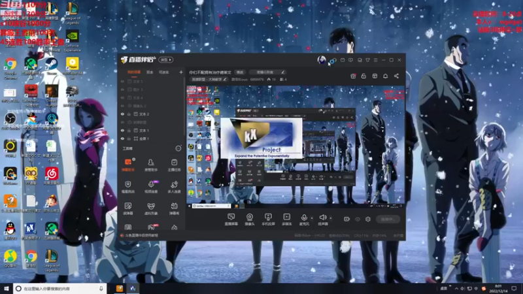
Task: Expand speaker options arrow
Action: tap(331, 218)
